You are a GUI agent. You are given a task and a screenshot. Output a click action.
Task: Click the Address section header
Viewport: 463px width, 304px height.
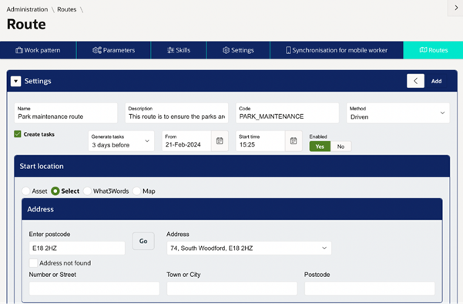pos(232,209)
